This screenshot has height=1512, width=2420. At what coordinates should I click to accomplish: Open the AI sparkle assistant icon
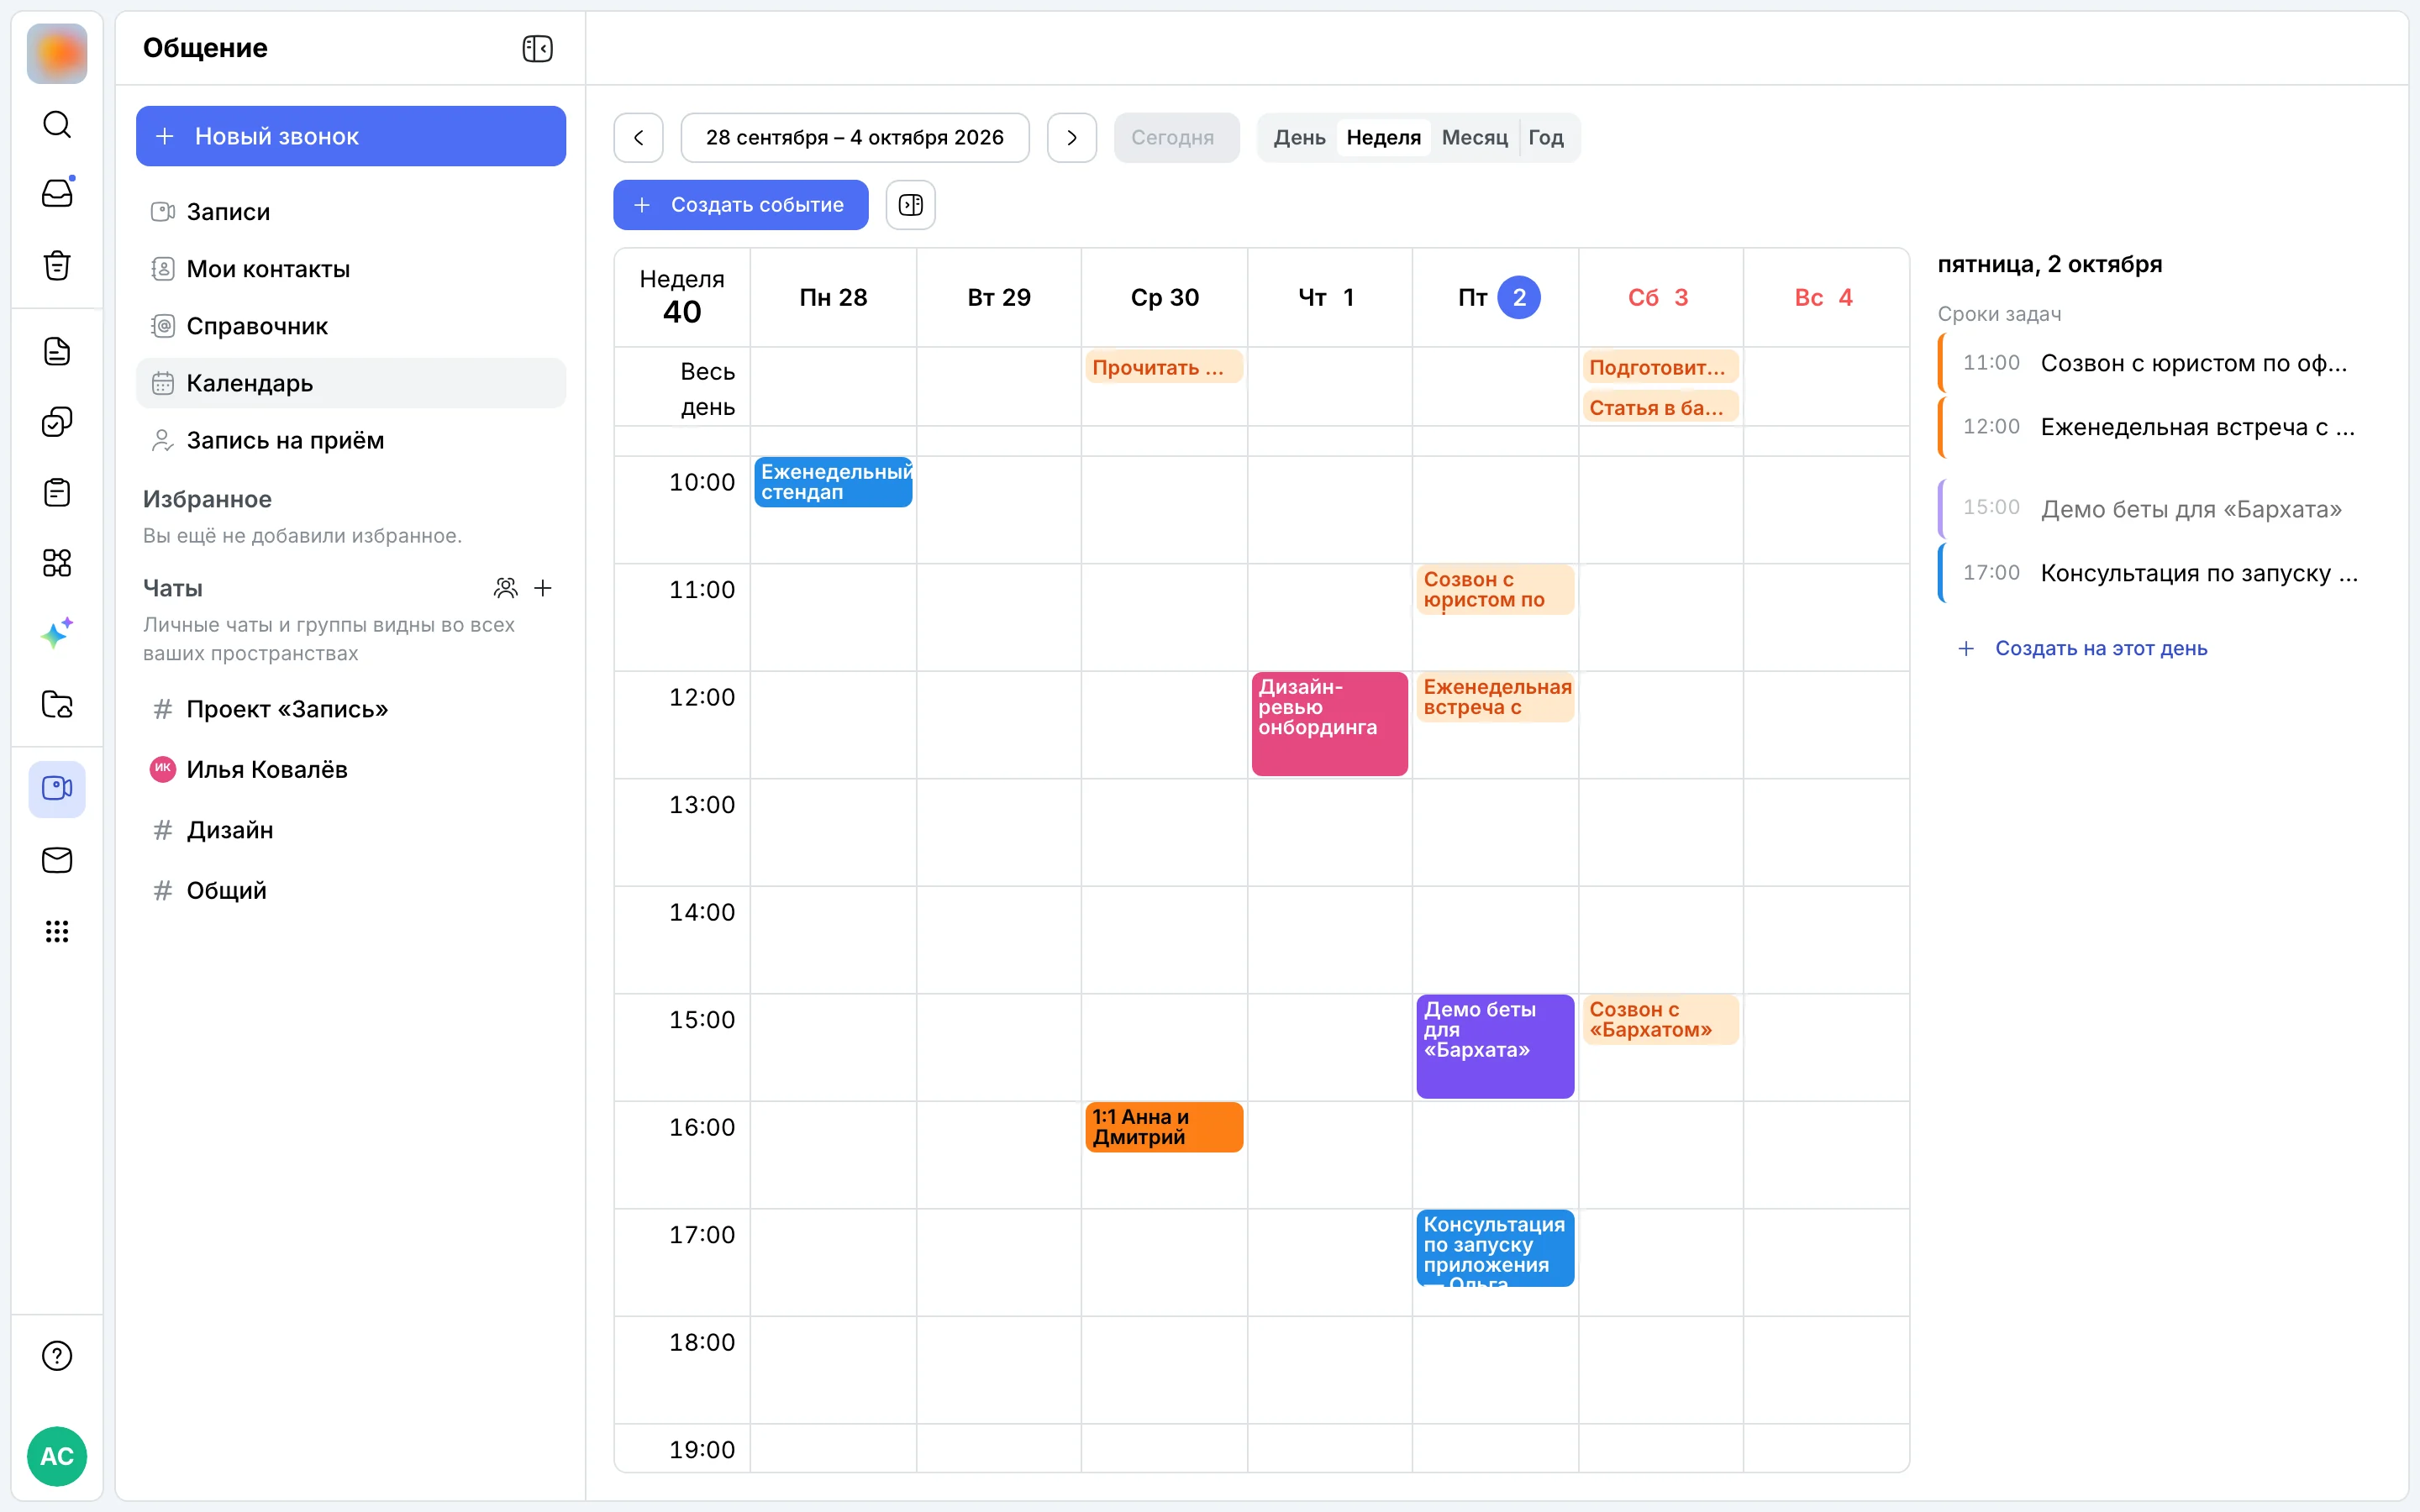(57, 634)
